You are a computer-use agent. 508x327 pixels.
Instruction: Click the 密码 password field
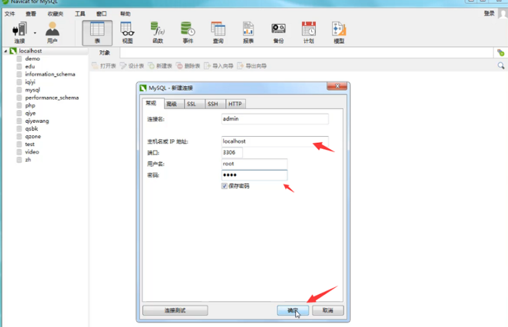pos(255,175)
